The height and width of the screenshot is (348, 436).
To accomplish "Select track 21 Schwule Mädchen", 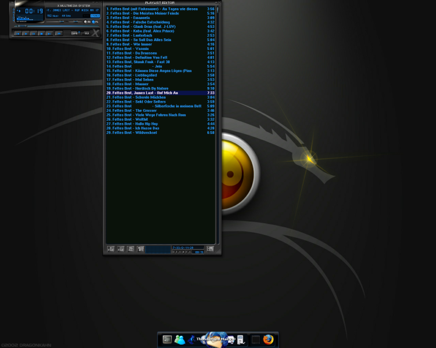I will [160, 97].
